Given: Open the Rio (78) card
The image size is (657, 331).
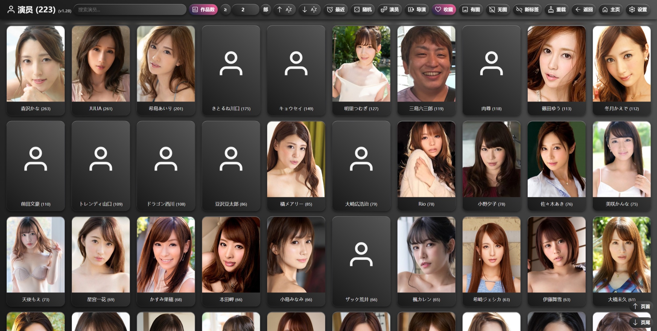Looking at the screenshot, I should (x=427, y=166).
